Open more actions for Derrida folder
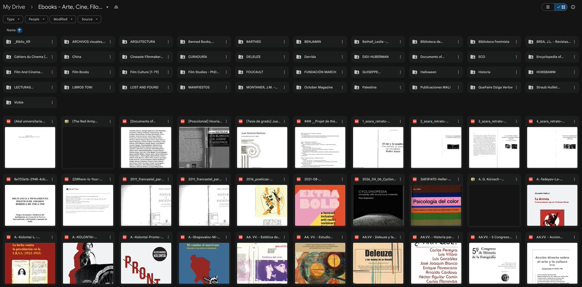 [343, 57]
